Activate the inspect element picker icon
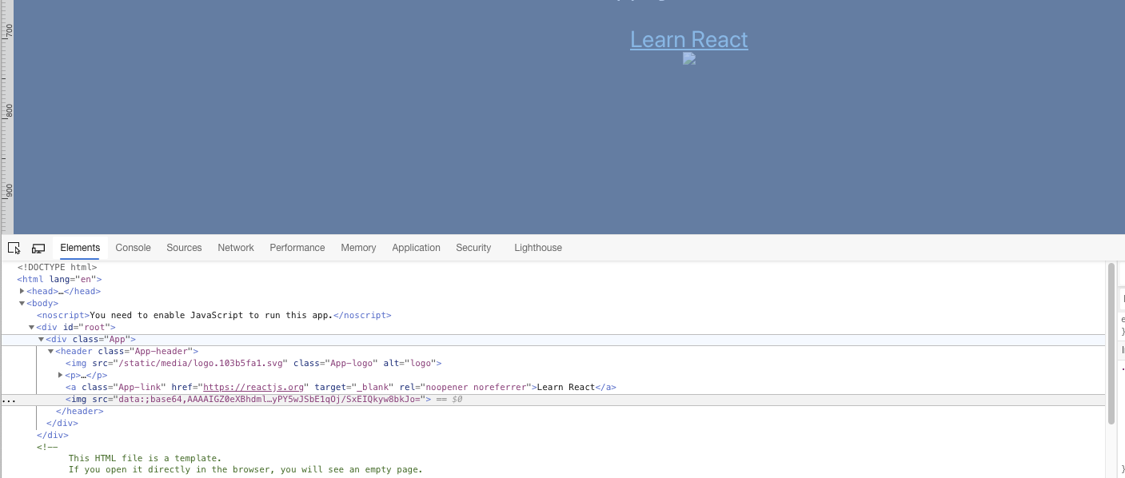Image resolution: width=1125 pixels, height=478 pixels. click(x=14, y=248)
